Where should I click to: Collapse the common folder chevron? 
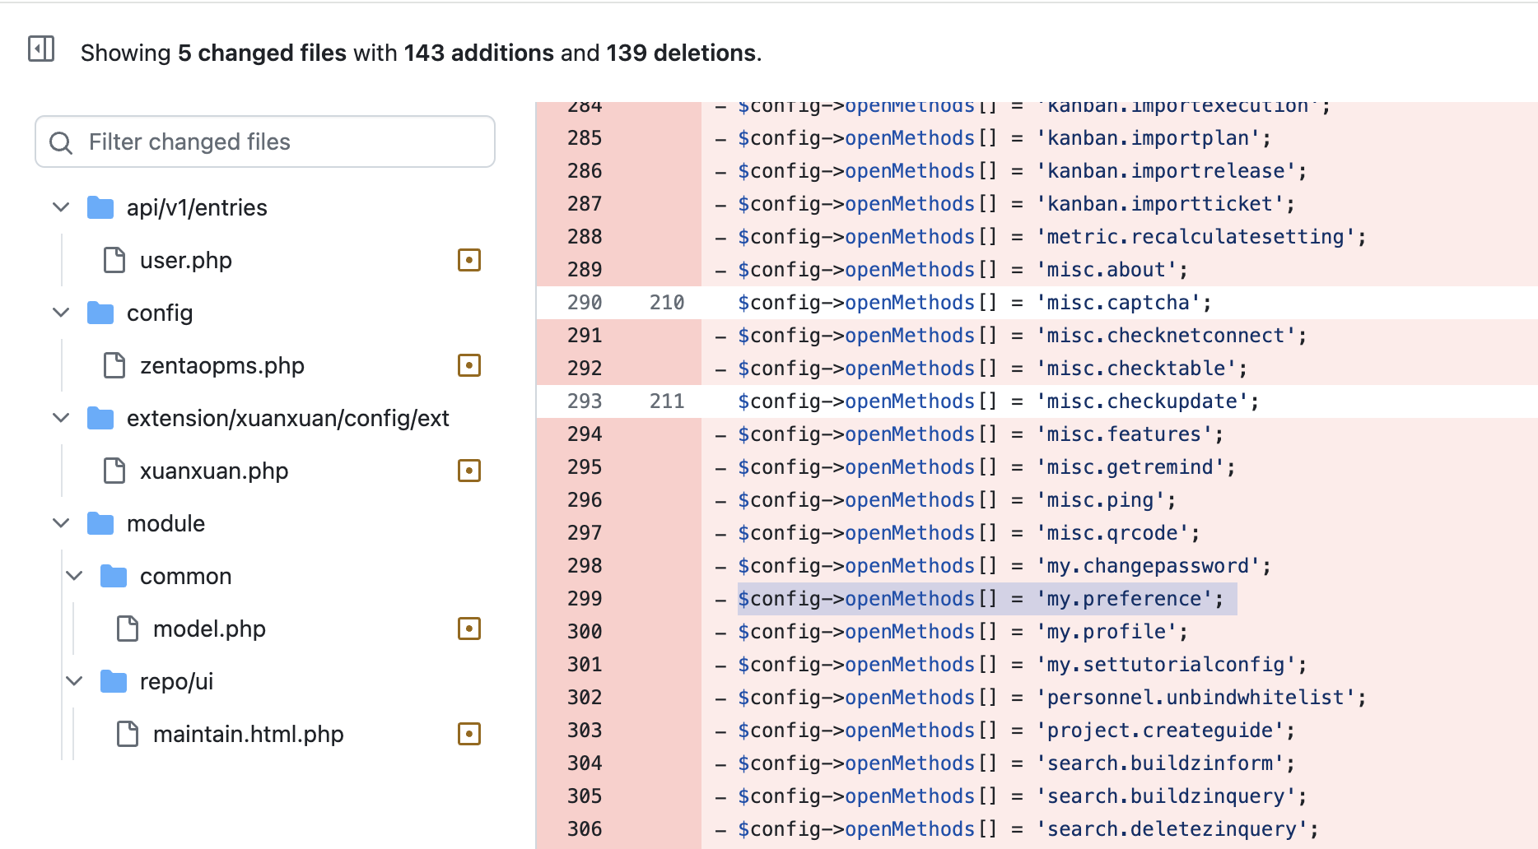point(74,576)
